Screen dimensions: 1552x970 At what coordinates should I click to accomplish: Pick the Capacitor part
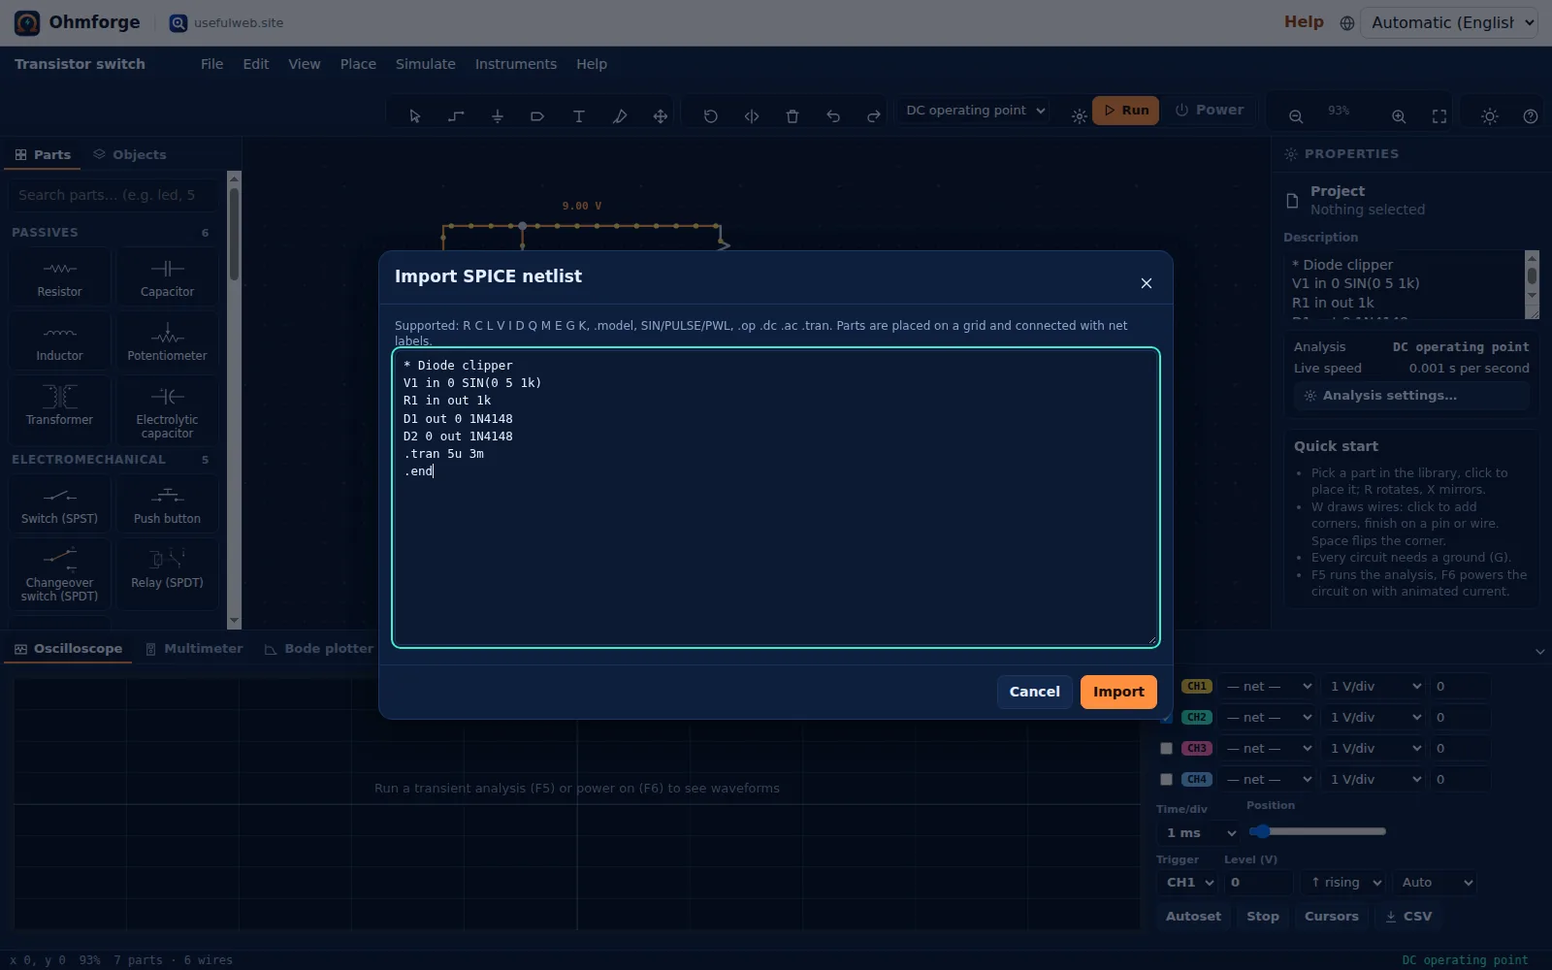coord(167,277)
